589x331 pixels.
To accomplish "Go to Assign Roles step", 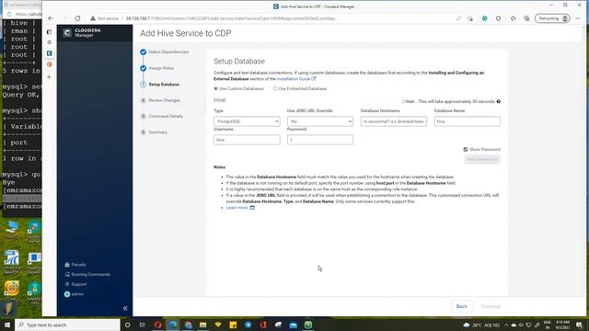I will click(157, 68).
